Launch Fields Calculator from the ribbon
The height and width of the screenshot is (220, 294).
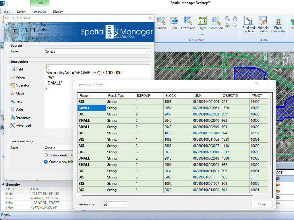tap(278, 25)
